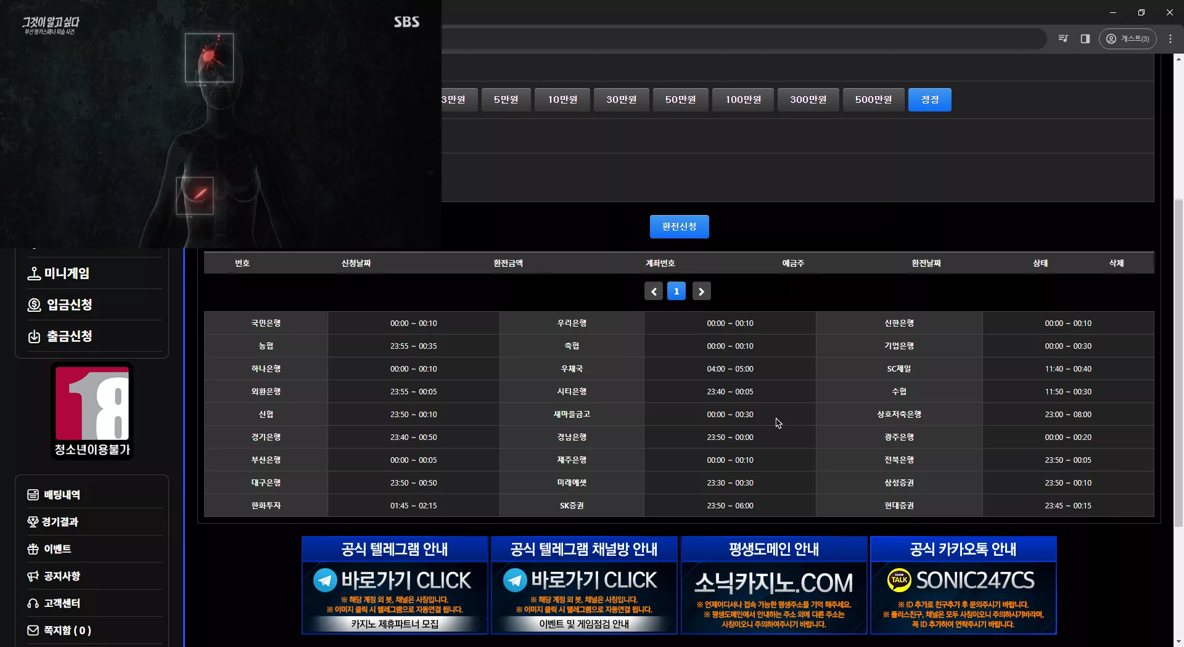Click the 환전금액 column header

[508, 263]
